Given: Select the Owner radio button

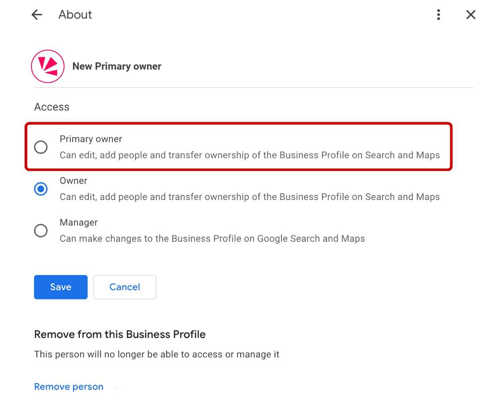Looking at the screenshot, I should tap(41, 189).
